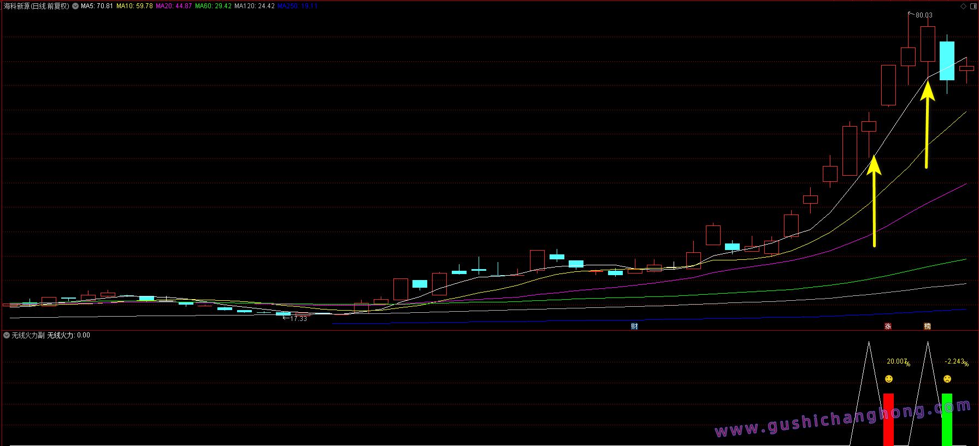Click the blue MA250 label

pos(297,7)
